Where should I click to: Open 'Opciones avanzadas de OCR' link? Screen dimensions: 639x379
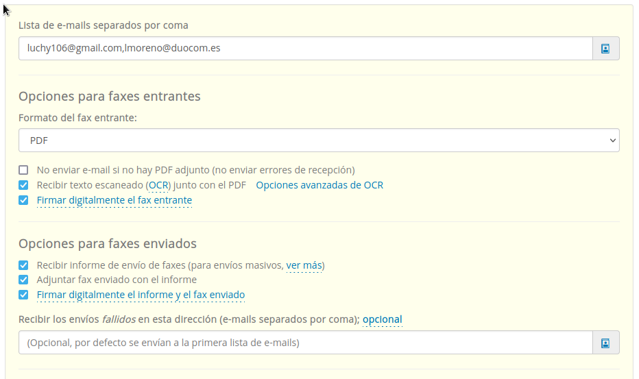click(319, 185)
